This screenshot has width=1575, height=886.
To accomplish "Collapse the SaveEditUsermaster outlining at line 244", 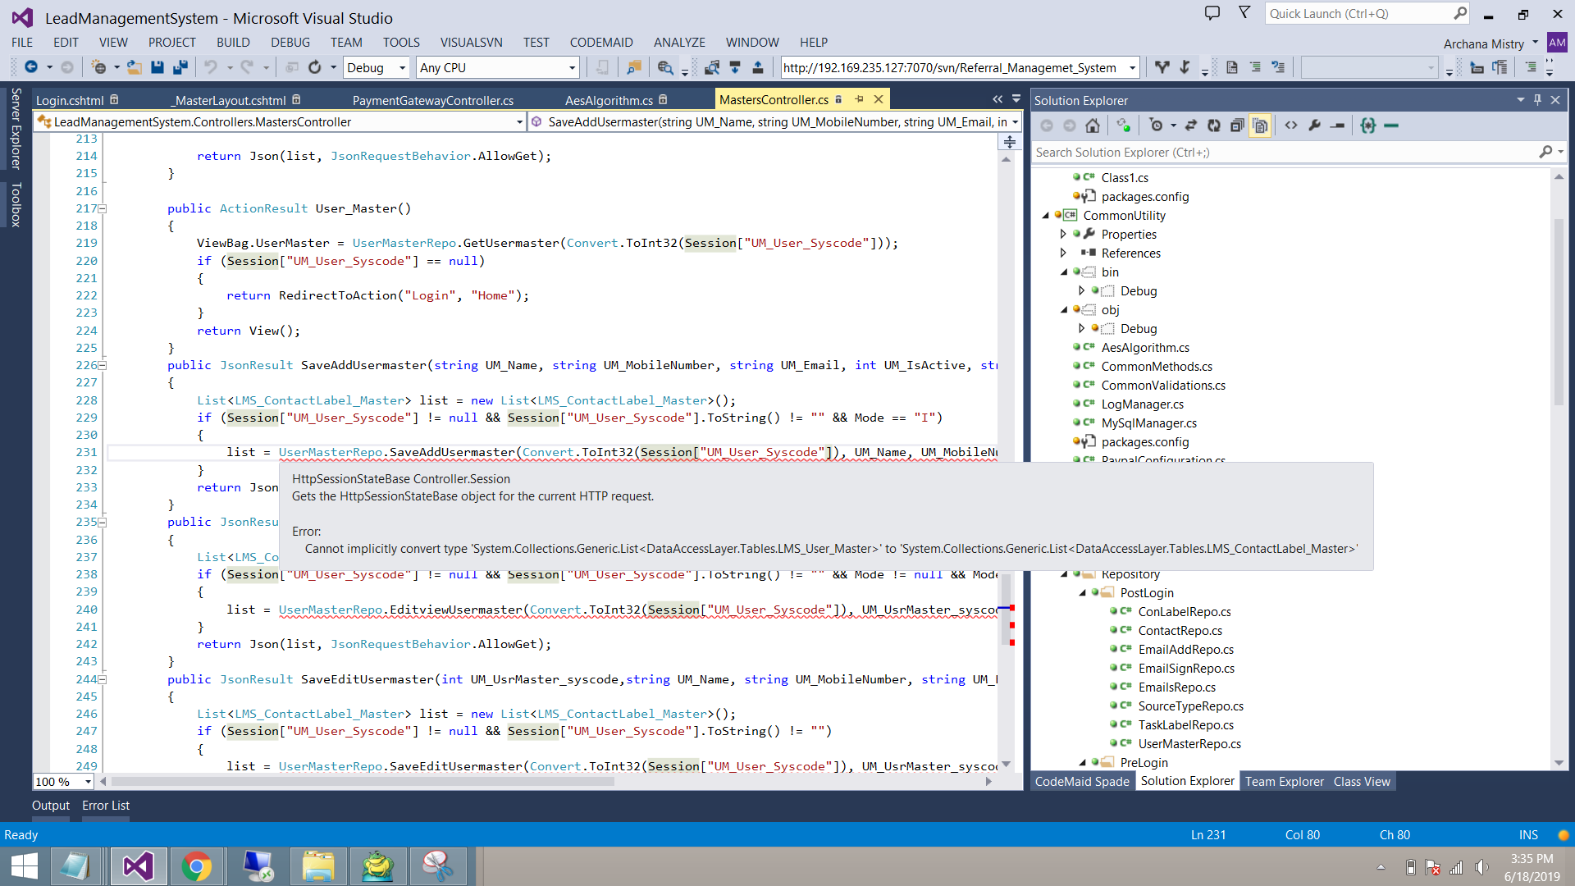I will 103,679.
